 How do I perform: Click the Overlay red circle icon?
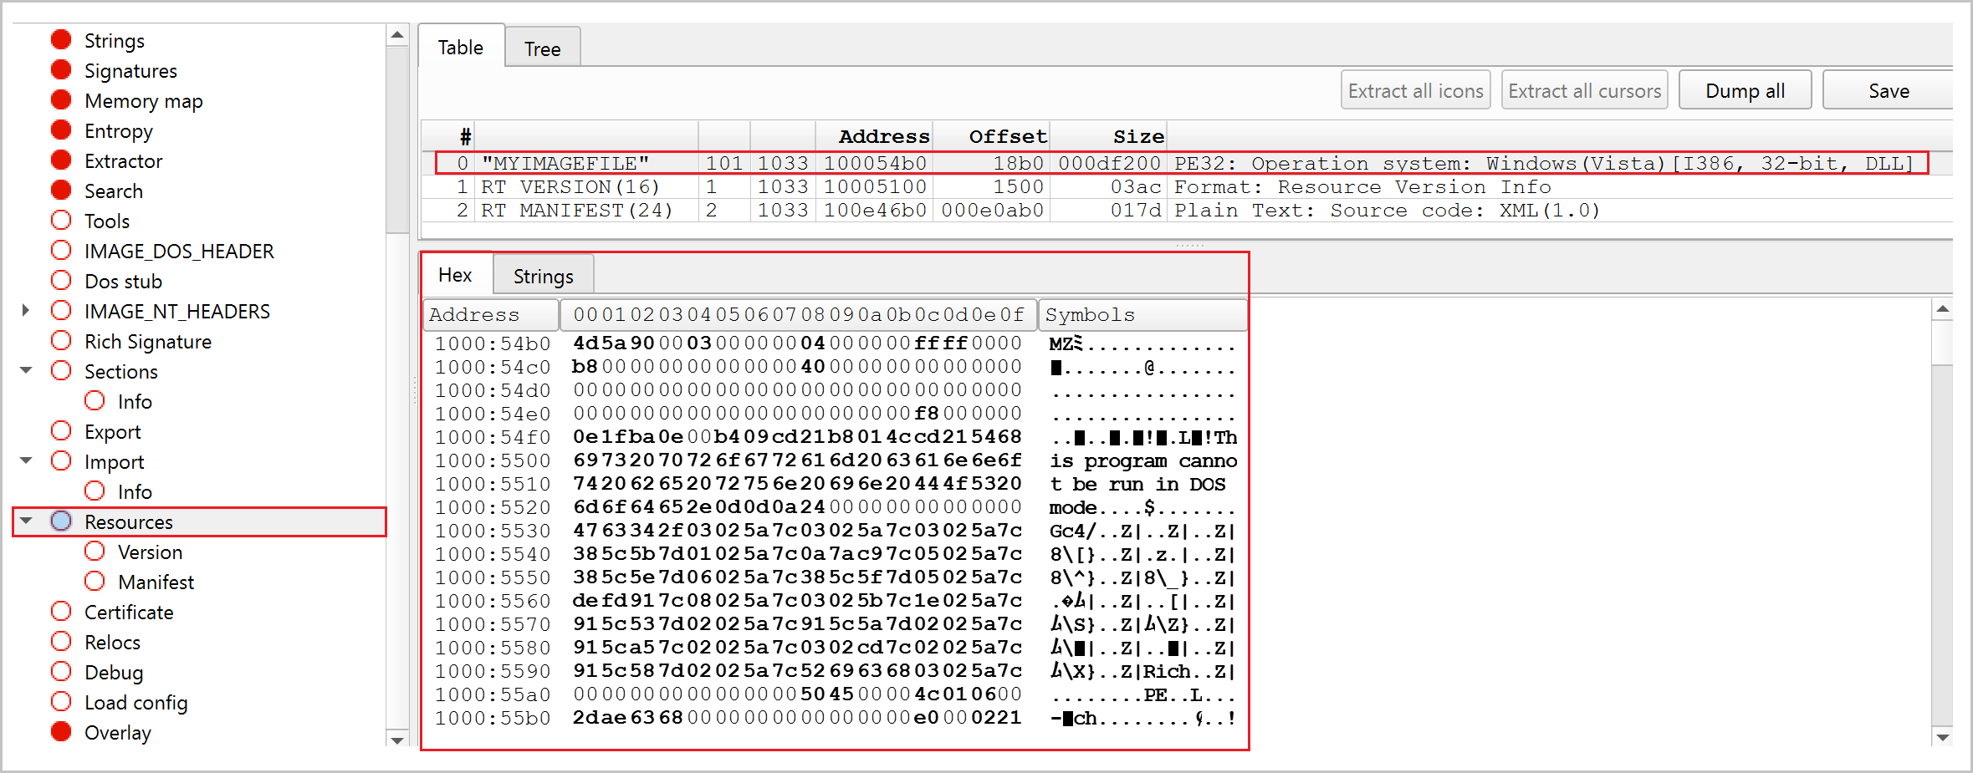tap(61, 732)
